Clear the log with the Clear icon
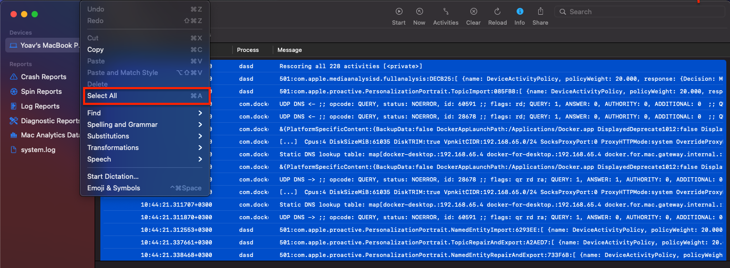This screenshot has width=730, height=268. pyautogui.click(x=473, y=12)
